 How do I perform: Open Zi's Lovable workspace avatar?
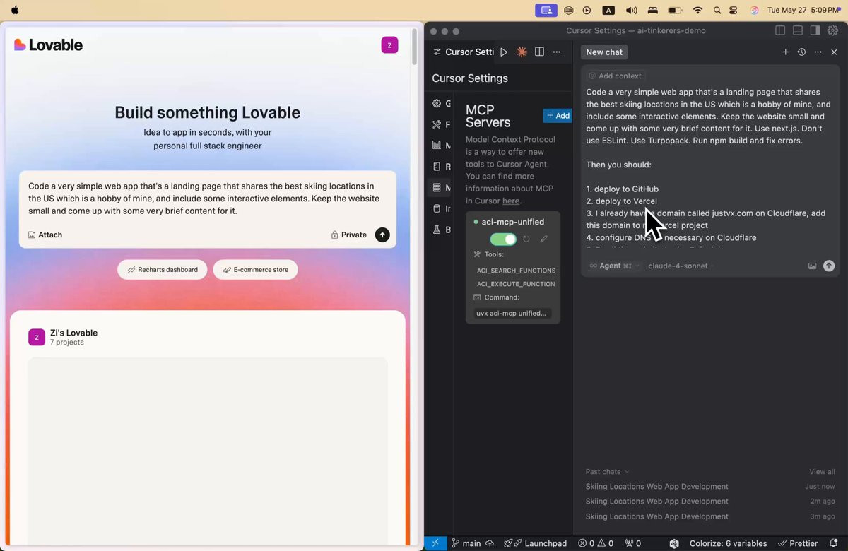pos(37,338)
